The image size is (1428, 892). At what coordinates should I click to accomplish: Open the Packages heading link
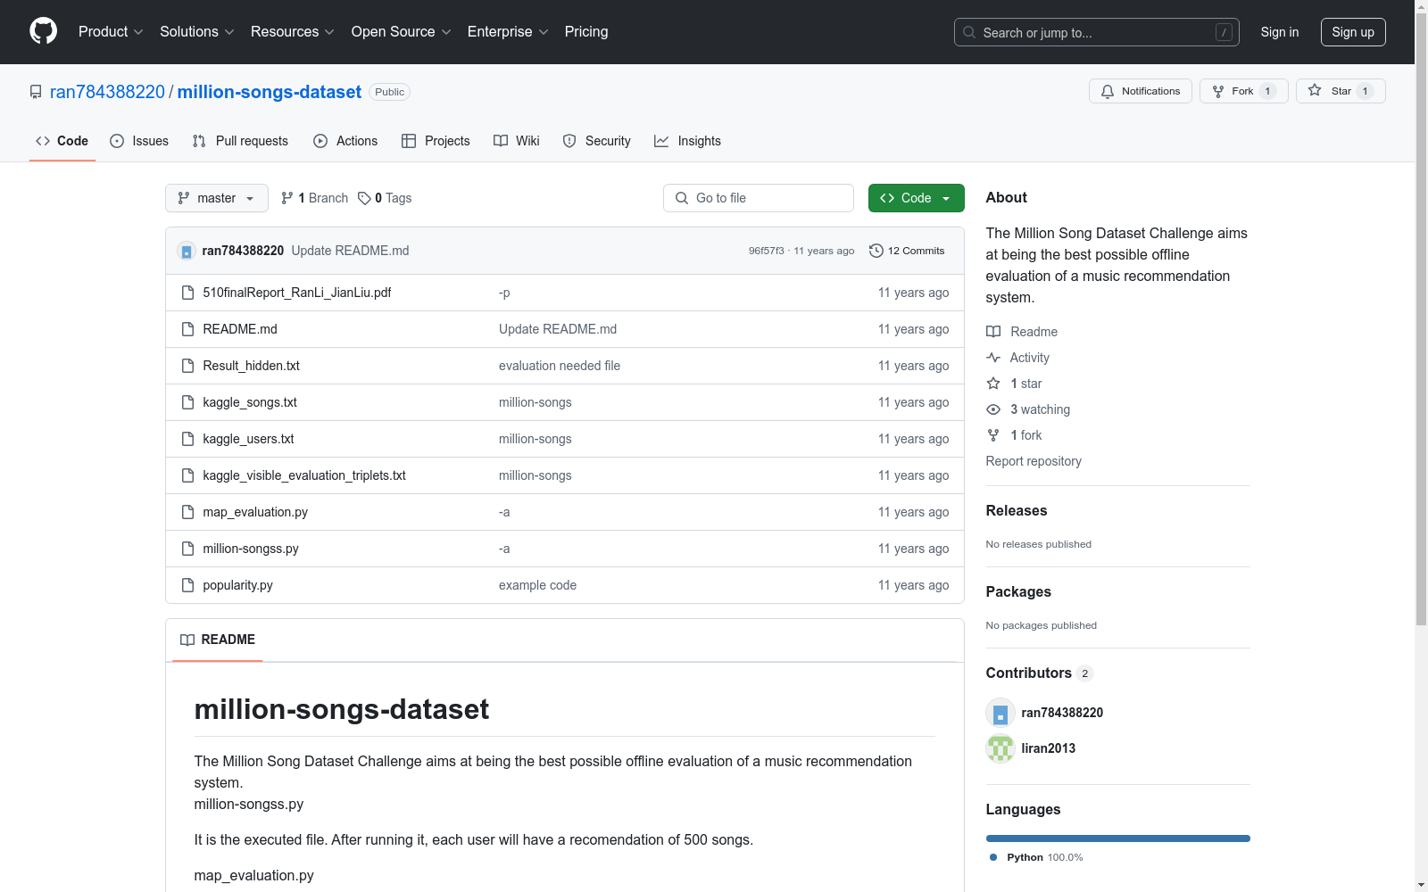[x=1018, y=591]
